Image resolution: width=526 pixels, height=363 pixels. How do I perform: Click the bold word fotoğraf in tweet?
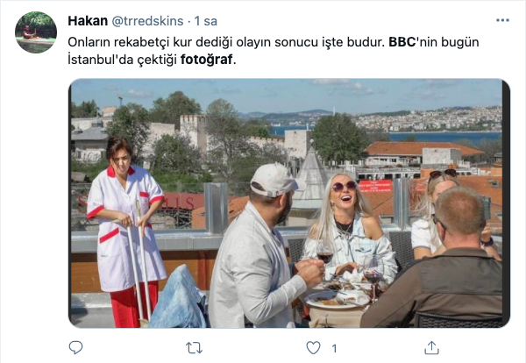[x=206, y=60]
